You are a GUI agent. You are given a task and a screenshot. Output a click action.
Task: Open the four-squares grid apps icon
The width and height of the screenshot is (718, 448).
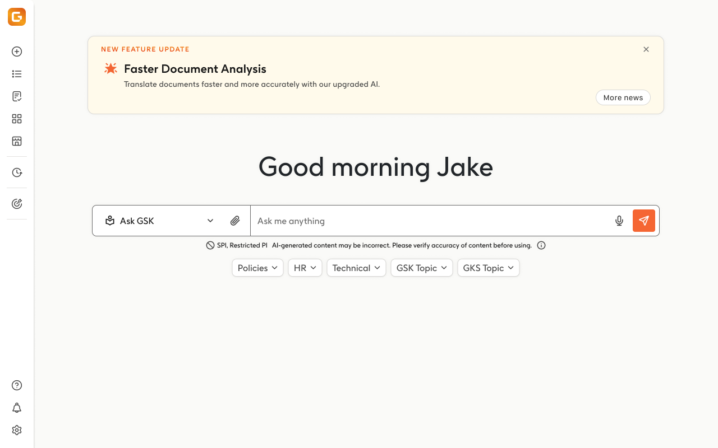(x=17, y=119)
